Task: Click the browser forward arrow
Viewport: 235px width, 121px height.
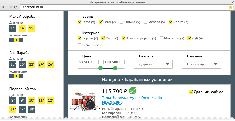Action: click(10, 7)
